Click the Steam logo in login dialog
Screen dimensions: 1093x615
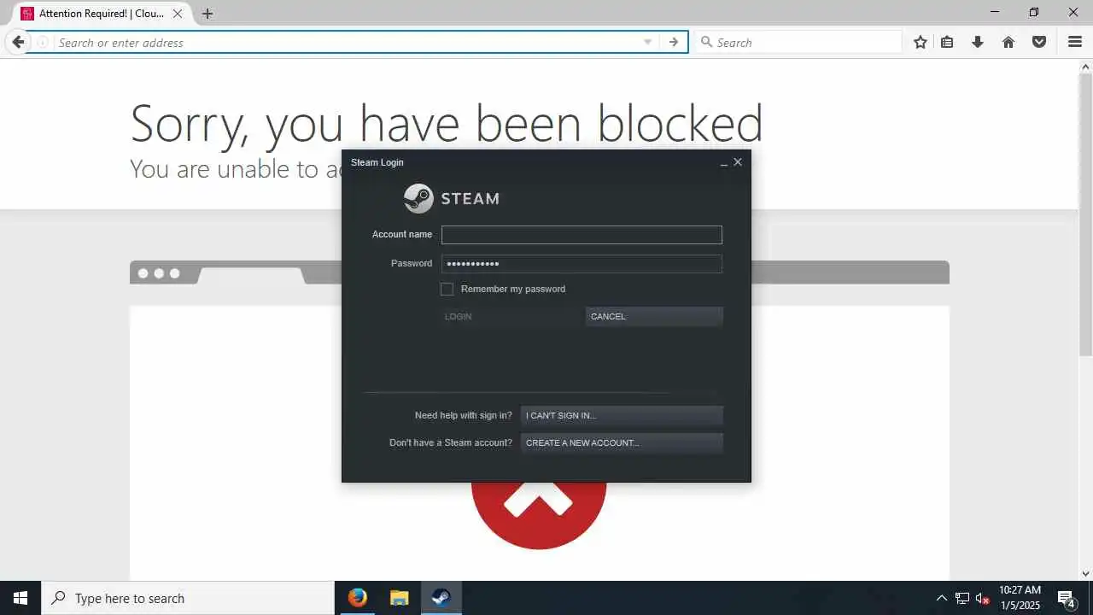pyautogui.click(x=452, y=198)
